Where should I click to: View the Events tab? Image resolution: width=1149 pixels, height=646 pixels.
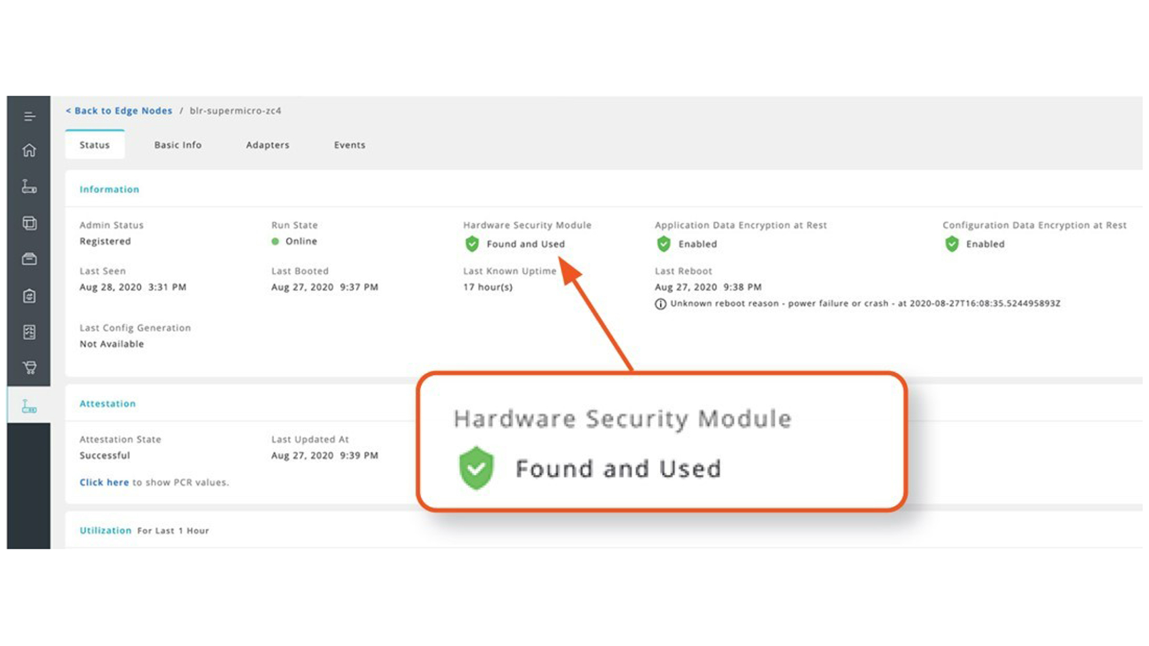(x=349, y=145)
